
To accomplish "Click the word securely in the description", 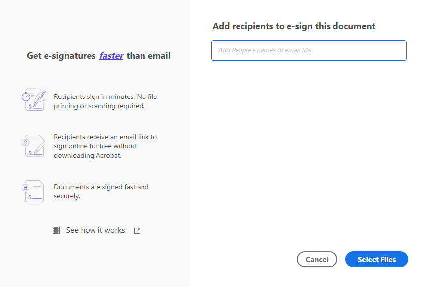I will click(x=67, y=196).
